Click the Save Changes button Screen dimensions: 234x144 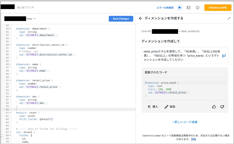pos(121,19)
